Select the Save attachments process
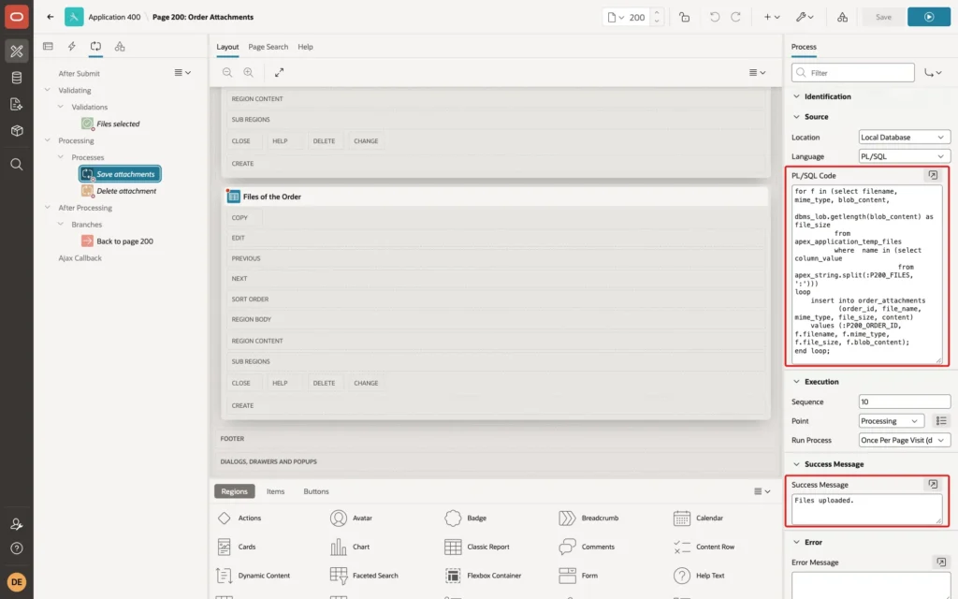The height and width of the screenshot is (599, 958). pyautogui.click(x=120, y=174)
